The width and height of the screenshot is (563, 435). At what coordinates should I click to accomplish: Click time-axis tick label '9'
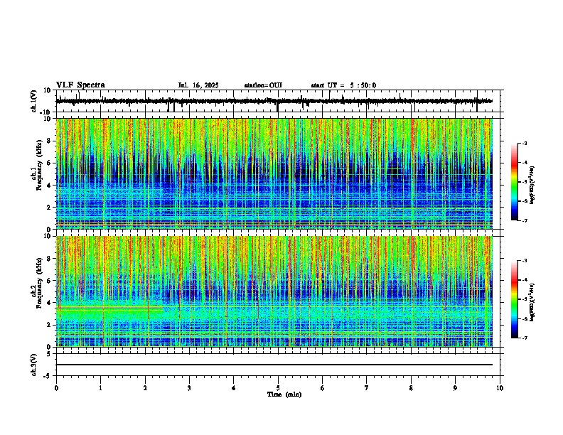click(455, 388)
